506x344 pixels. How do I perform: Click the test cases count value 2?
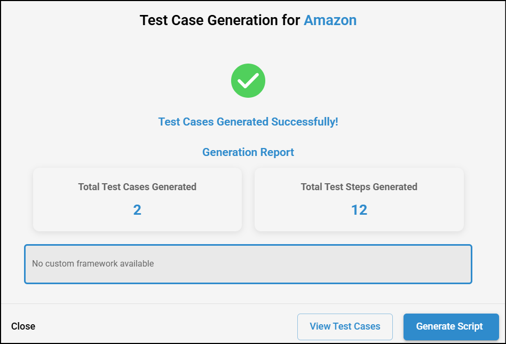(137, 210)
